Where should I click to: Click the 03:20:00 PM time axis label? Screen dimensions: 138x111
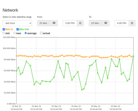click(56, 109)
